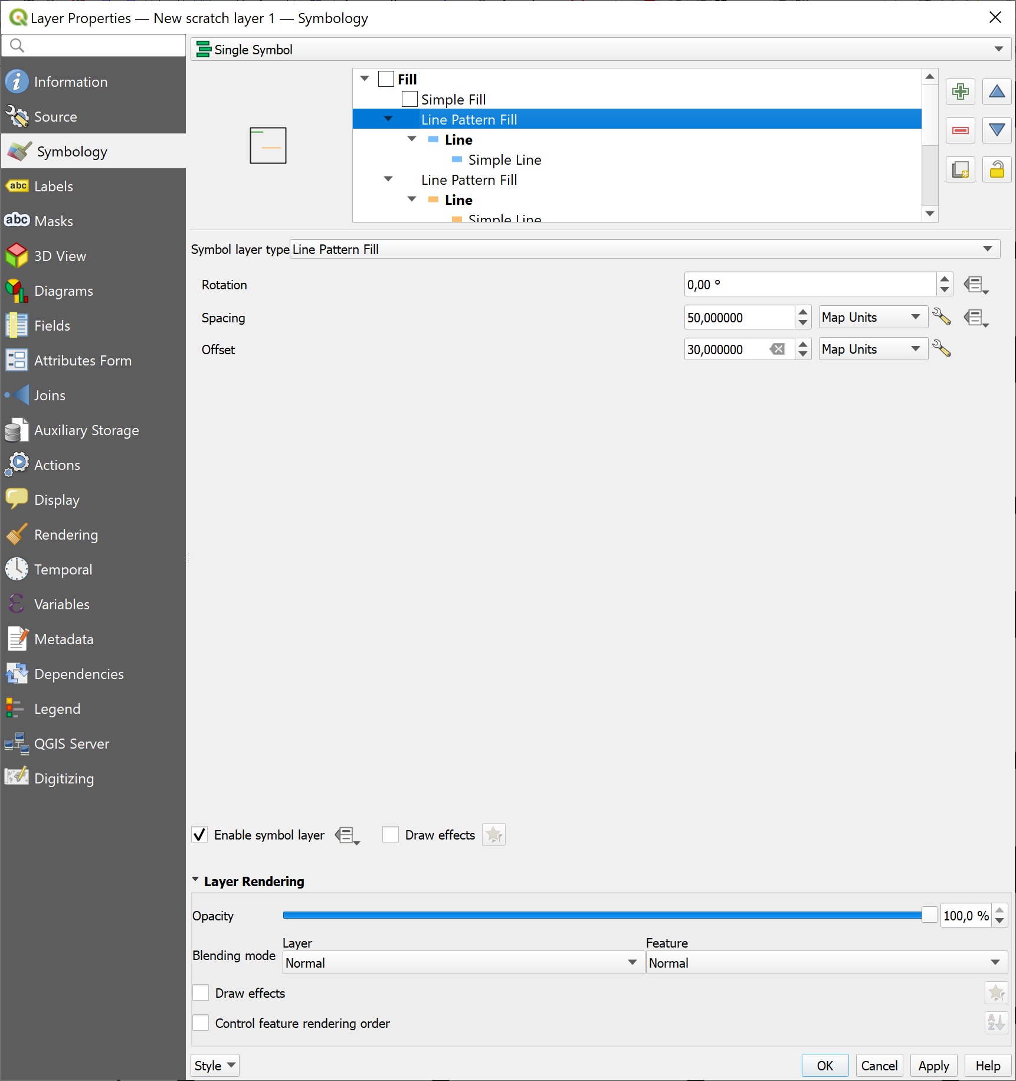The height and width of the screenshot is (1081, 1016).
Task: Toggle Enable symbol layer checkbox
Action: [x=199, y=835]
